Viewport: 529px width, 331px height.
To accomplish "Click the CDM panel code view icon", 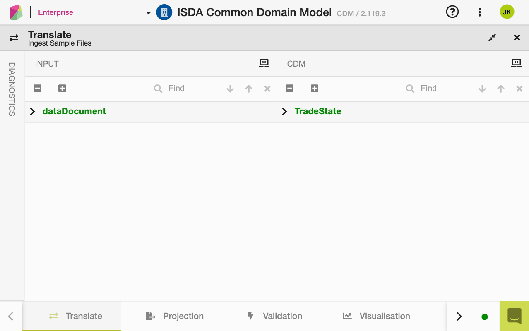I will click(516, 63).
